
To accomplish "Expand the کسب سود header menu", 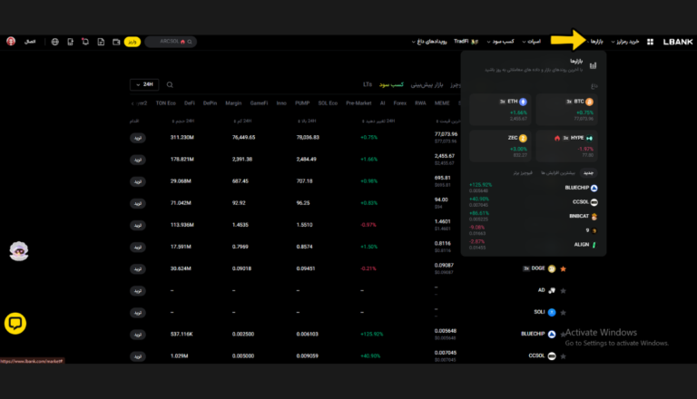I will click(x=501, y=42).
